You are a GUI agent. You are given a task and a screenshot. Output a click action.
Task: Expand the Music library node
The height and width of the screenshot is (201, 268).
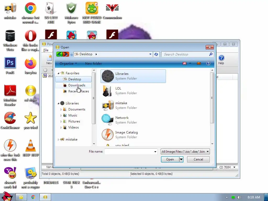click(x=61, y=115)
